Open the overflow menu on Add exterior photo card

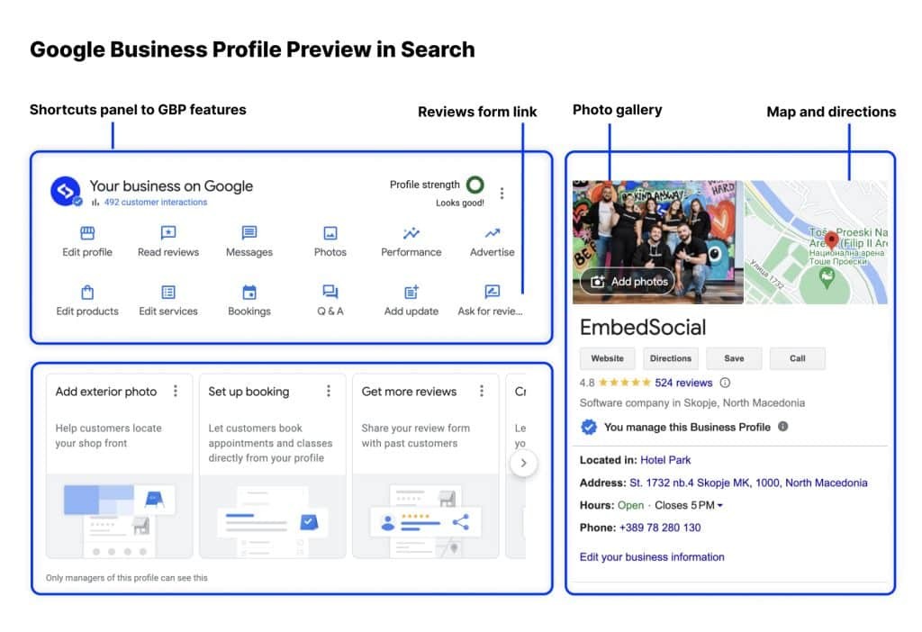[176, 391]
